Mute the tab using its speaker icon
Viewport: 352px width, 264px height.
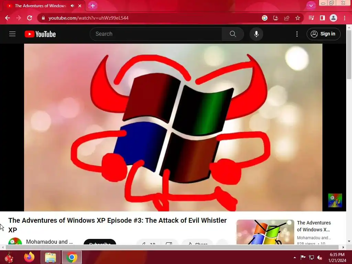[x=72, y=5]
